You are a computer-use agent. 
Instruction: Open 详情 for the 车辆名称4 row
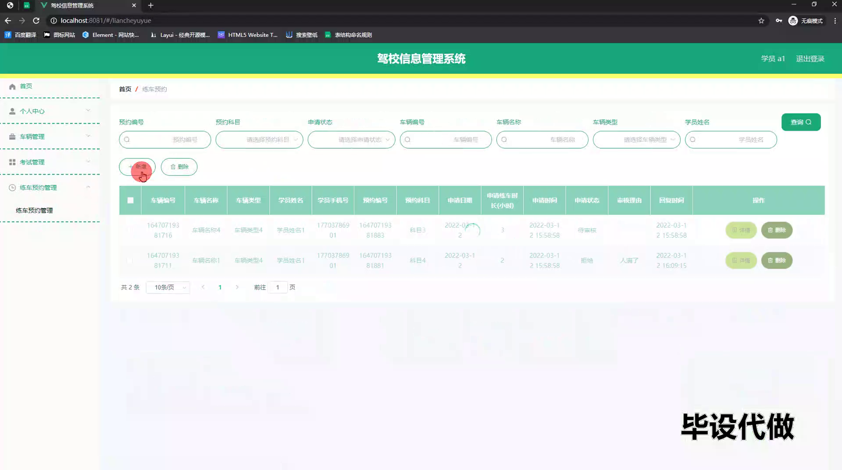coord(741,230)
